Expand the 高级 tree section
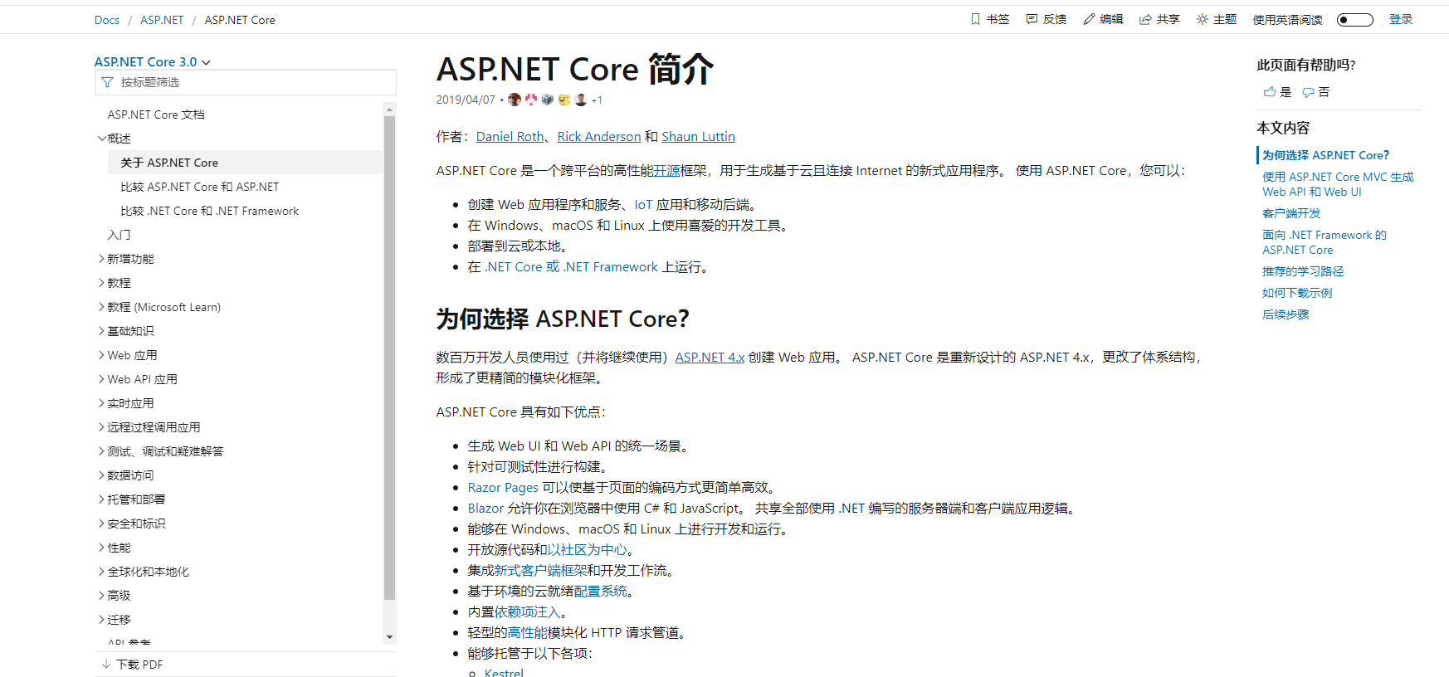1449x677 pixels. tap(102, 596)
